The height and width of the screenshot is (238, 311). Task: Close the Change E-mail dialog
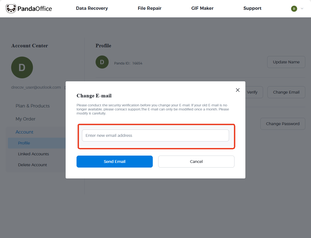coord(238,90)
